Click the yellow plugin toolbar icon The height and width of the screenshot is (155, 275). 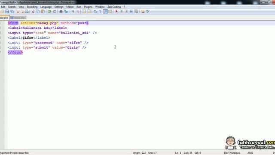pos(143,12)
